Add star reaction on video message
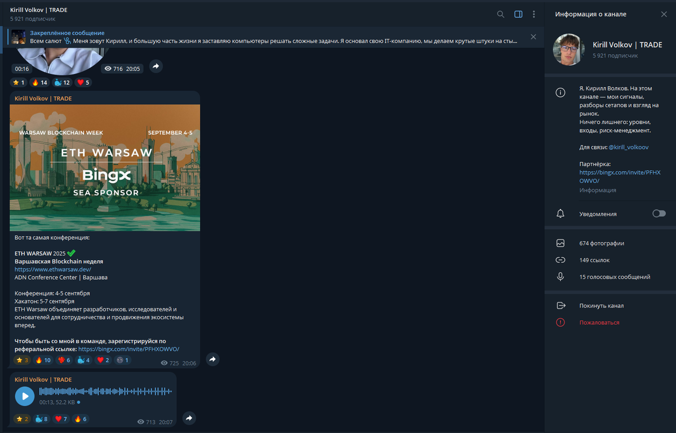 coord(19,83)
